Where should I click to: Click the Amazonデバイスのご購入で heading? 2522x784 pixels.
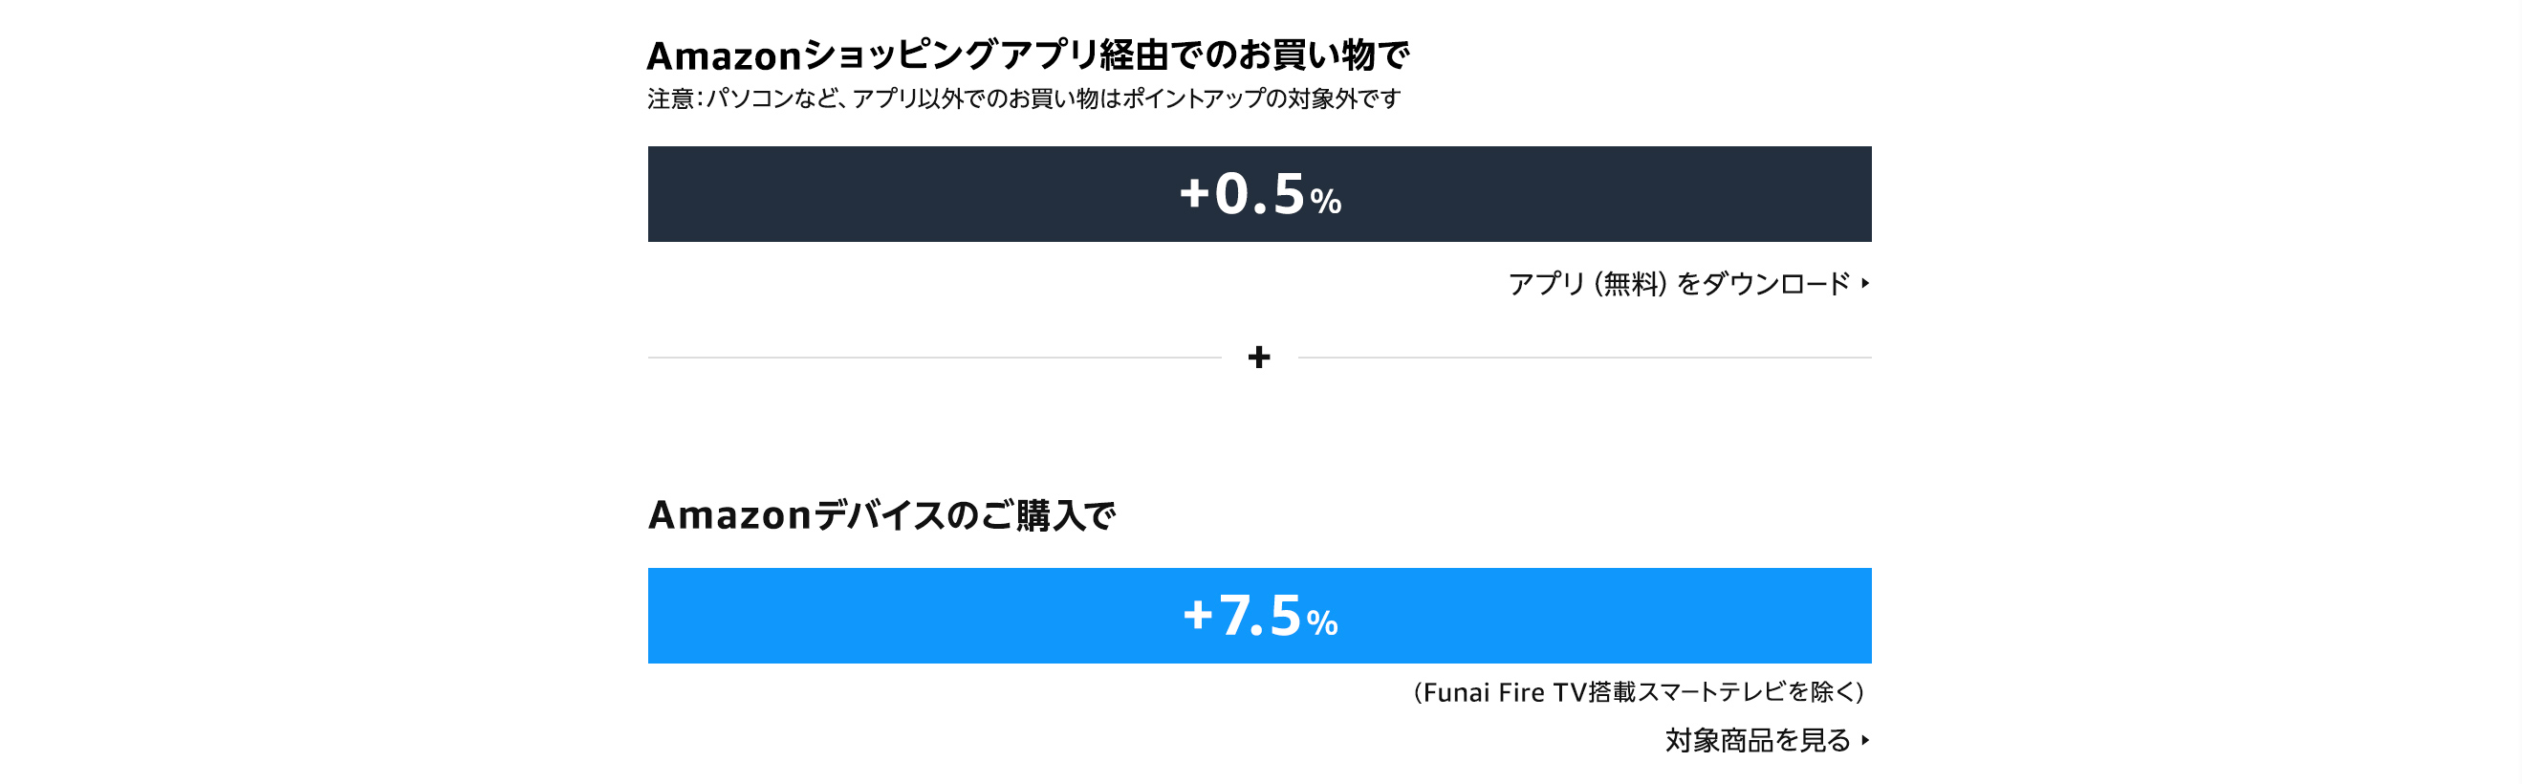[x=881, y=514]
